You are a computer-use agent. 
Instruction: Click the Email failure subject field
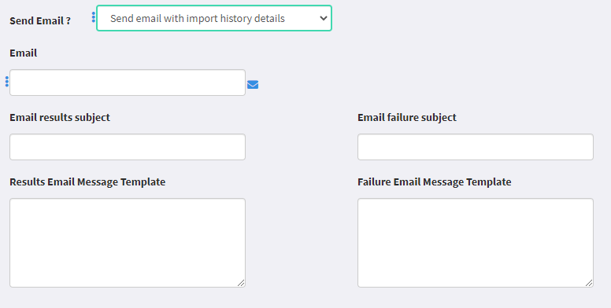[476, 147]
